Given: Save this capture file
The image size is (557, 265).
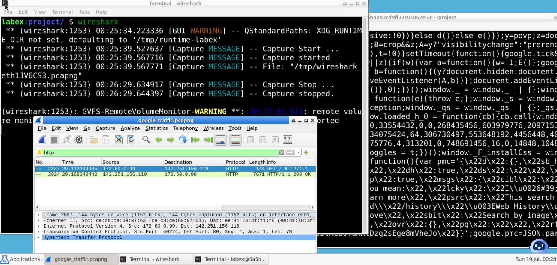Looking at the screenshot, I should point(106,140).
